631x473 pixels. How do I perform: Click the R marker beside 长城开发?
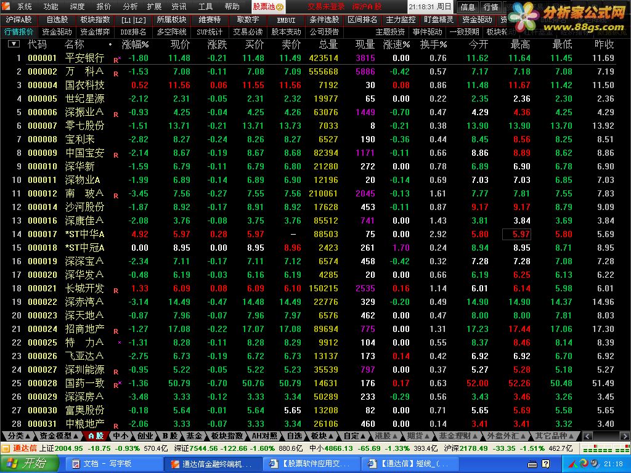(116, 291)
